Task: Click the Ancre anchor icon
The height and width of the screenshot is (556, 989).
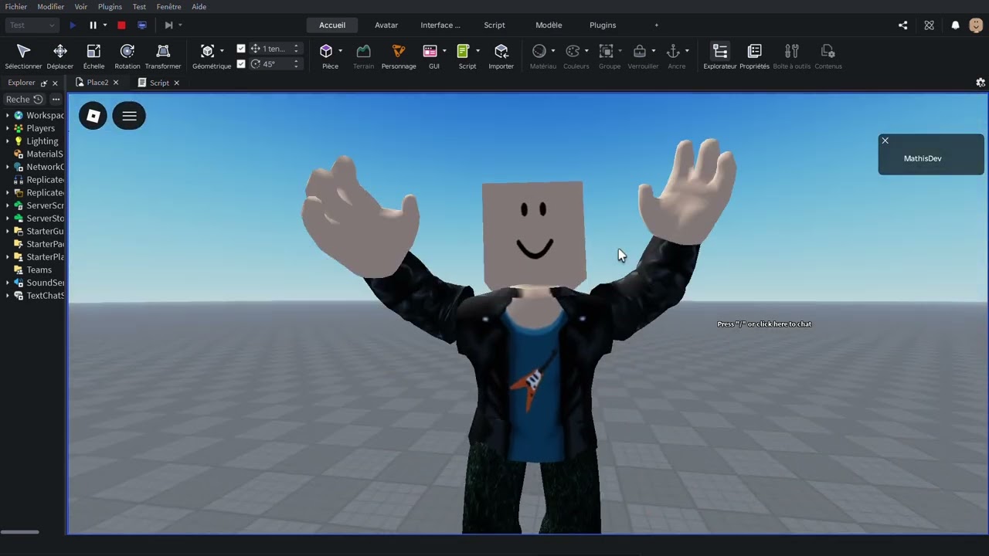Action: tap(673, 51)
